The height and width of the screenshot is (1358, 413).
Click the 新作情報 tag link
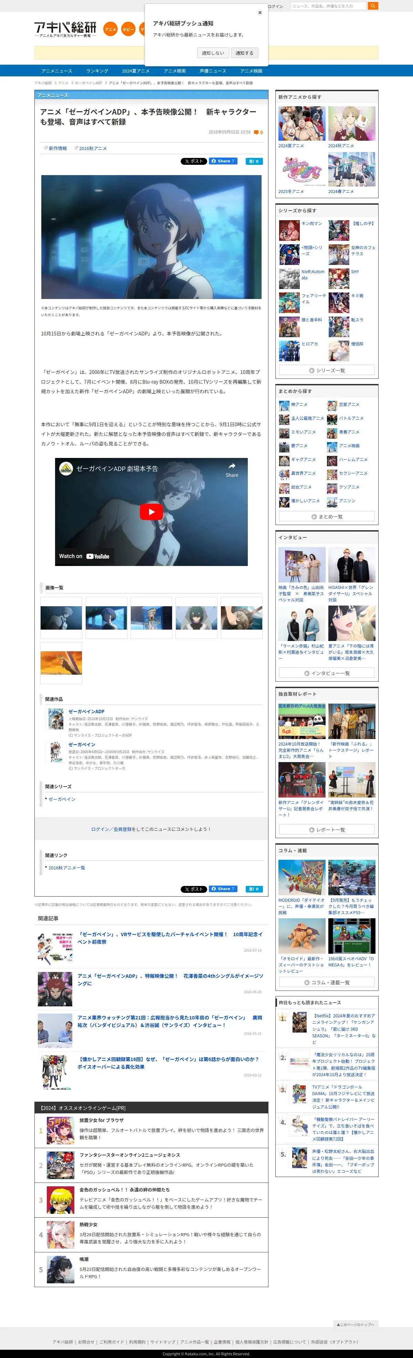pos(57,148)
